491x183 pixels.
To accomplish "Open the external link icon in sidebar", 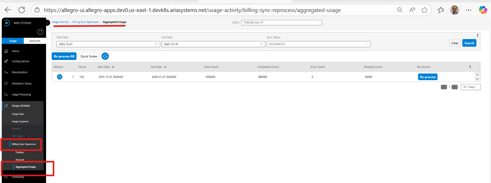I will coord(40,32).
